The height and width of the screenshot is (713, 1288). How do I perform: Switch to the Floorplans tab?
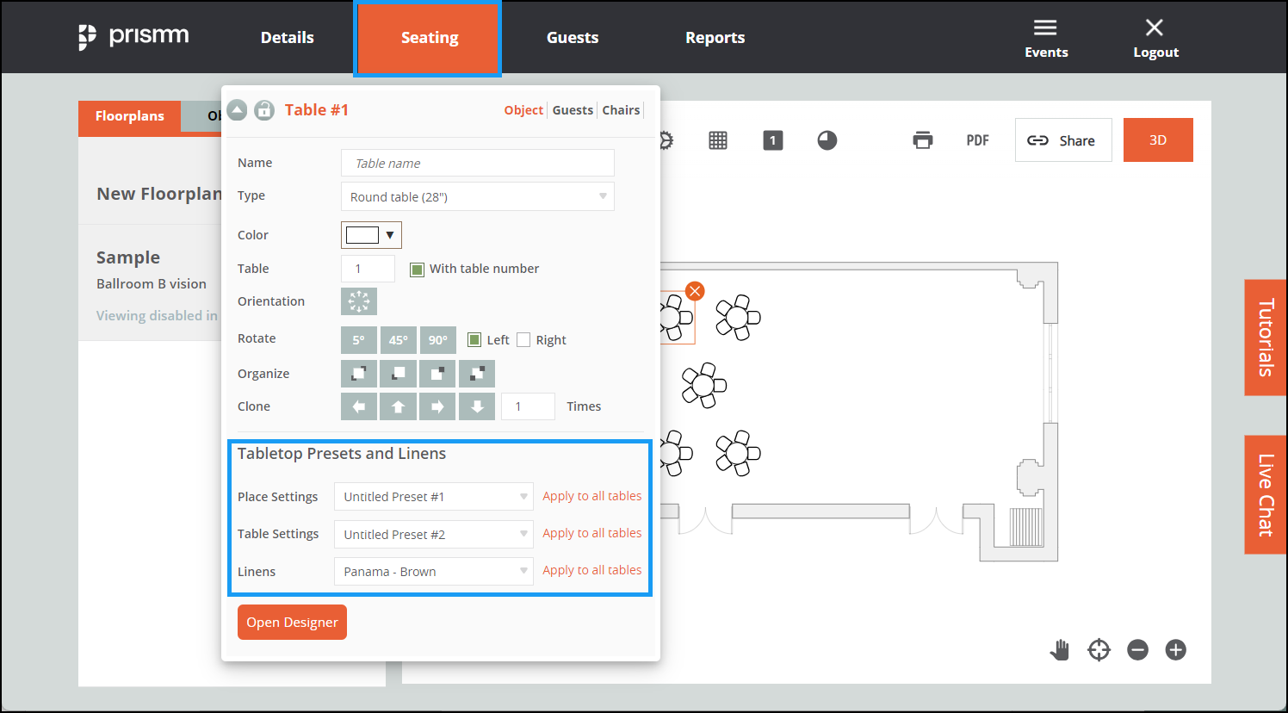[129, 116]
